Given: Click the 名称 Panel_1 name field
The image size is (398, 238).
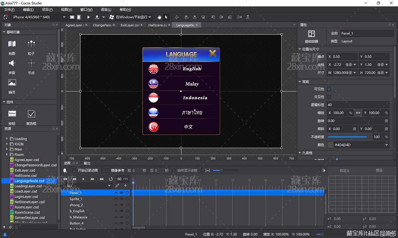Looking at the screenshot, I should (367, 33).
